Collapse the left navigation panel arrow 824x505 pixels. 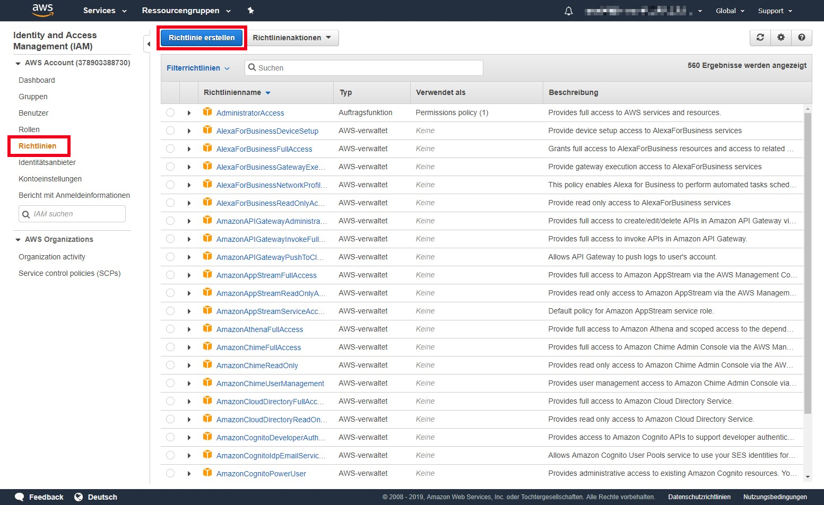pos(148,44)
